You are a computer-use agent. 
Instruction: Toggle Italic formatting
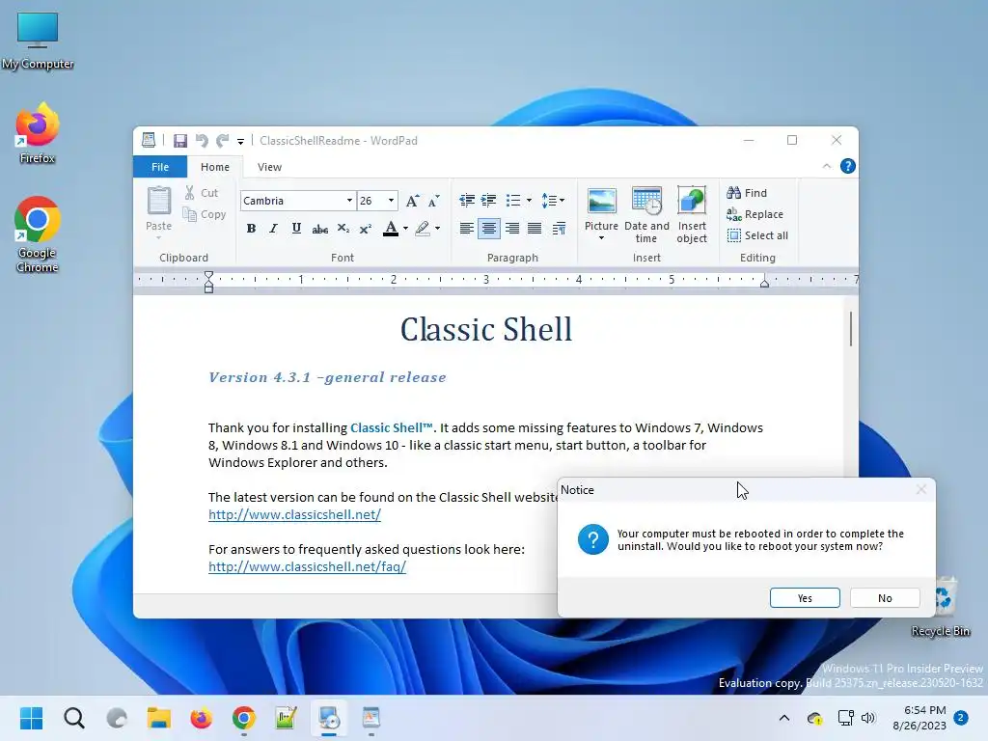point(273,228)
